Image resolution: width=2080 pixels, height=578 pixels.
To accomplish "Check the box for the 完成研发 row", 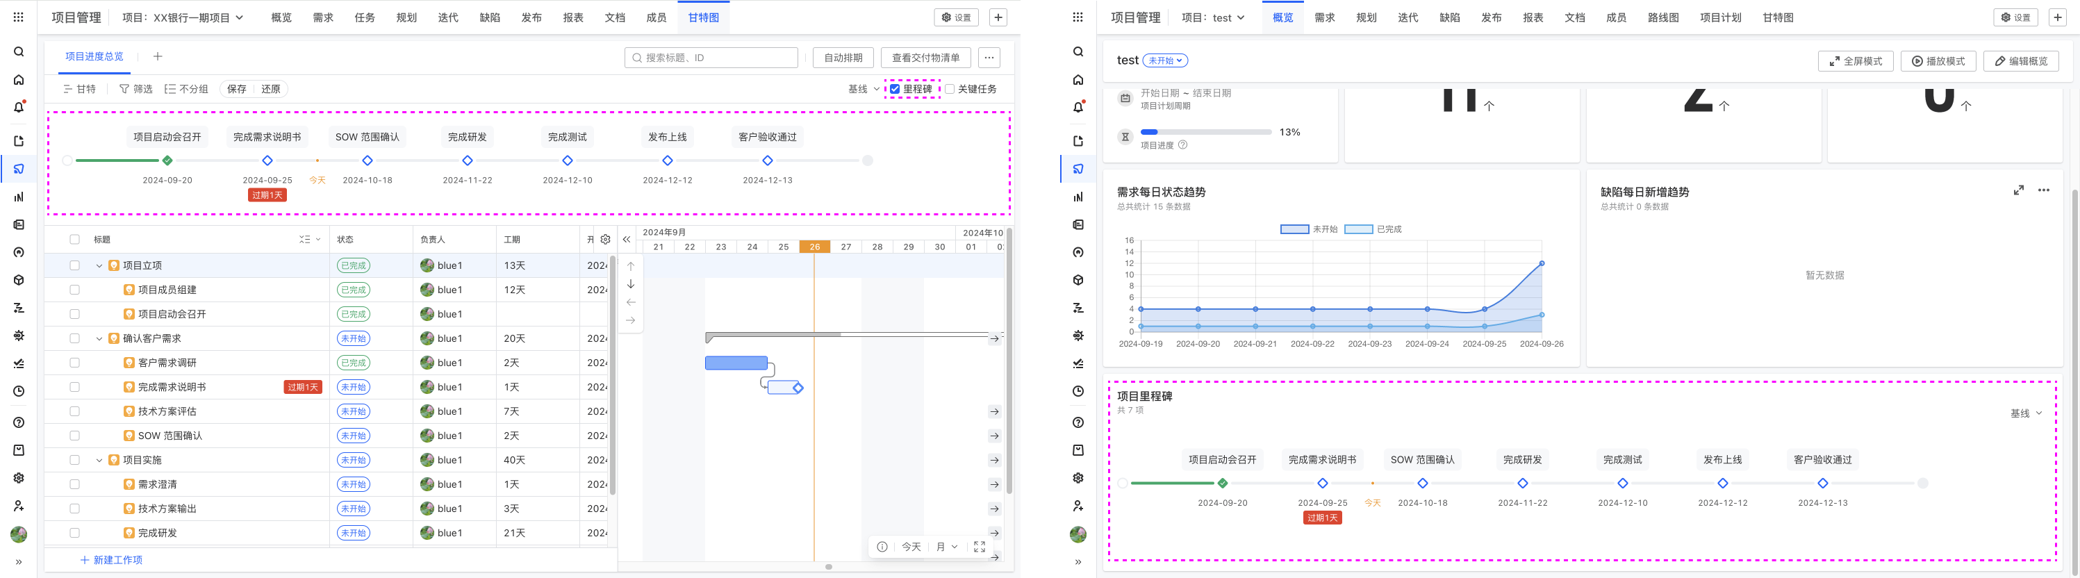I will pos(75,533).
